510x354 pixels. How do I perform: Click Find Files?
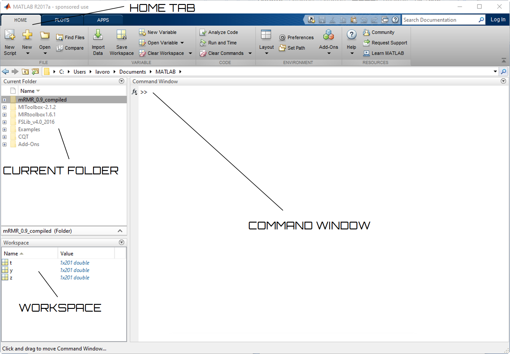(70, 37)
